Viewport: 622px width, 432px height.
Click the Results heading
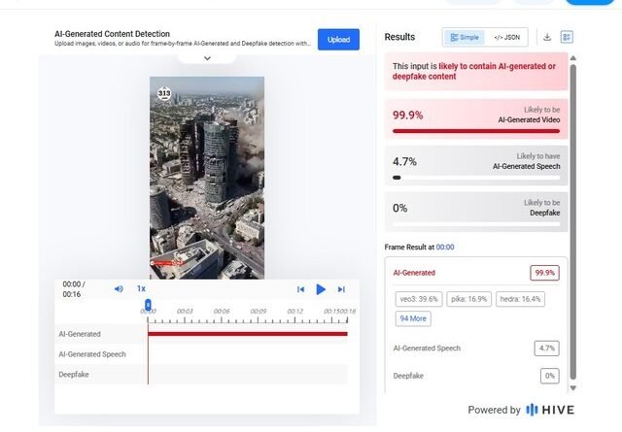(x=399, y=37)
